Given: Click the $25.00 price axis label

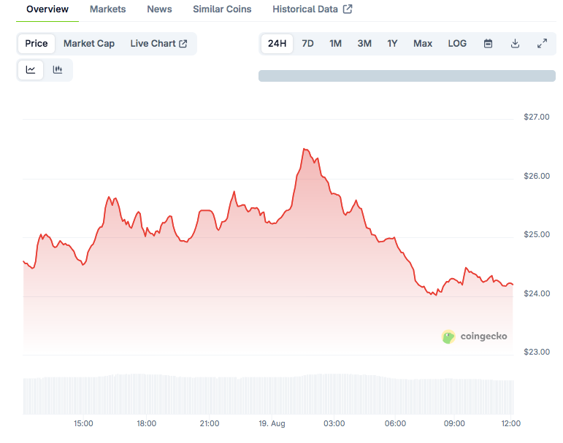Looking at the screenshot, I should pyautogui.click(x=537, y=234).
